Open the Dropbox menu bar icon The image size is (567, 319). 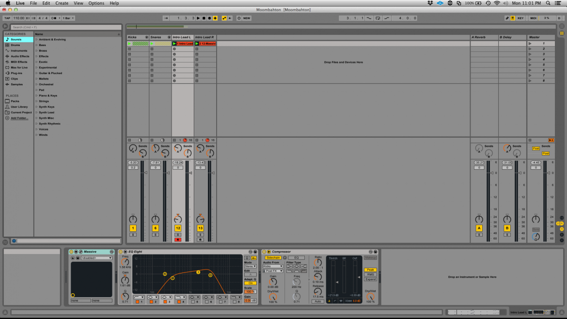pyautogui.click(x=430, y=3)
